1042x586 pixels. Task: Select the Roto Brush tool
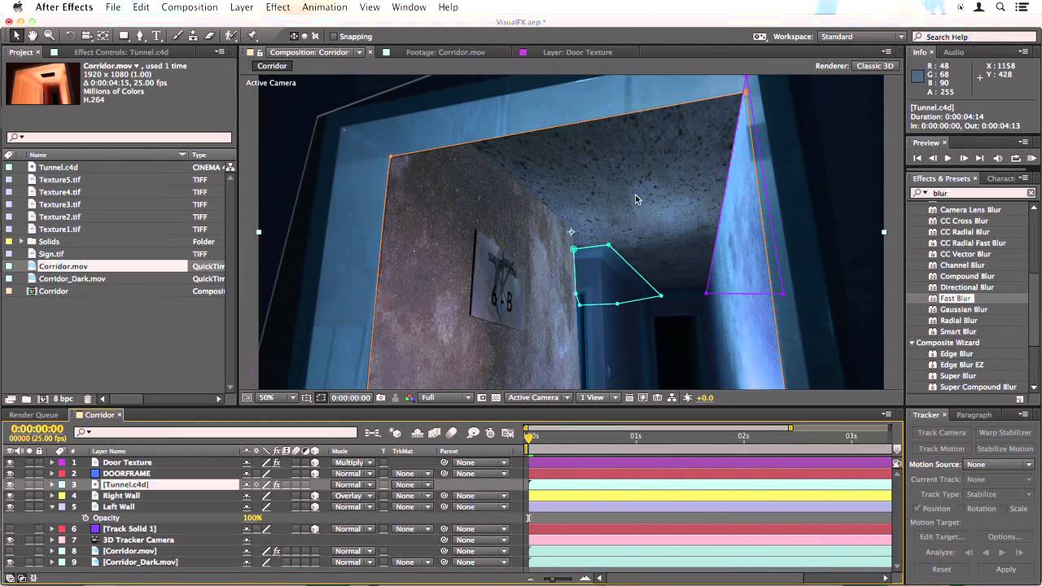(x=231, y=36)
